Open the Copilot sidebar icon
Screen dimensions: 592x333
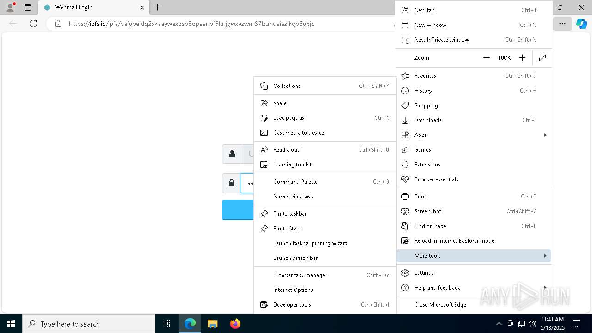[x=581, y=23]
